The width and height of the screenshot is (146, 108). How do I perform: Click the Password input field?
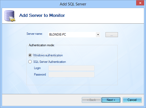[x=71, y=75]
